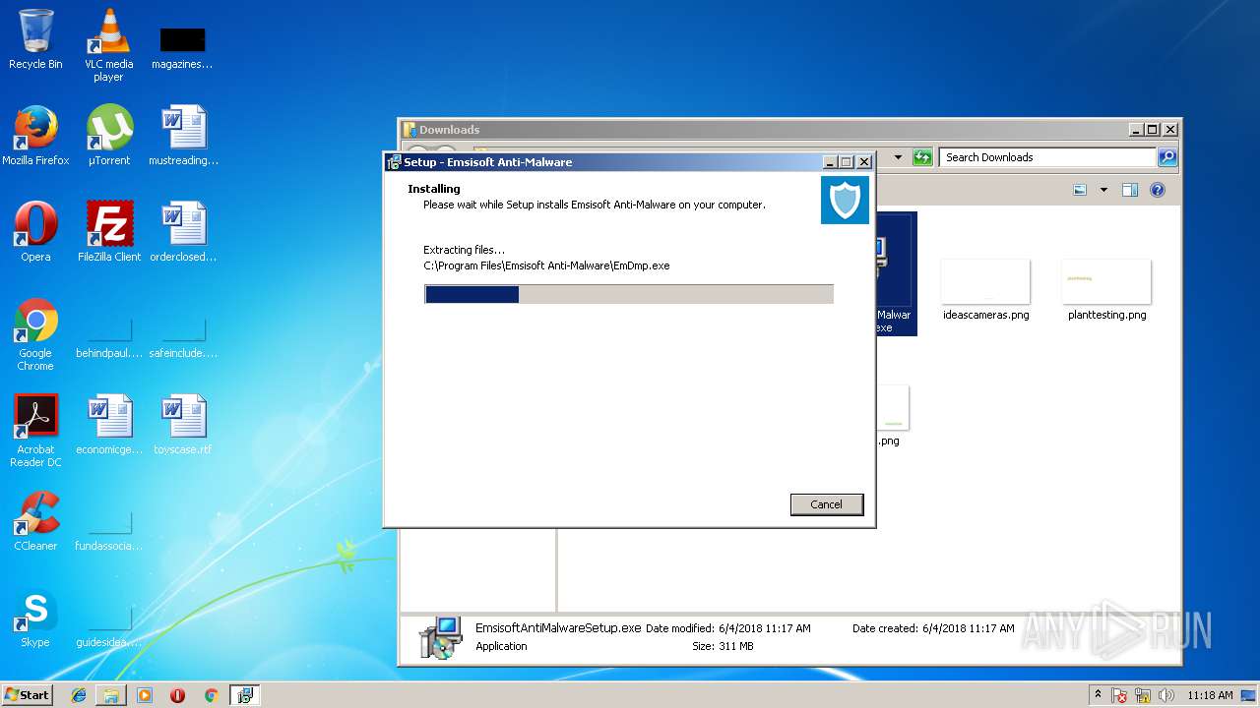Change view icon in Downloads toolbar
The width and height of the screenshot is (1260, 708).
[1080, 190]
